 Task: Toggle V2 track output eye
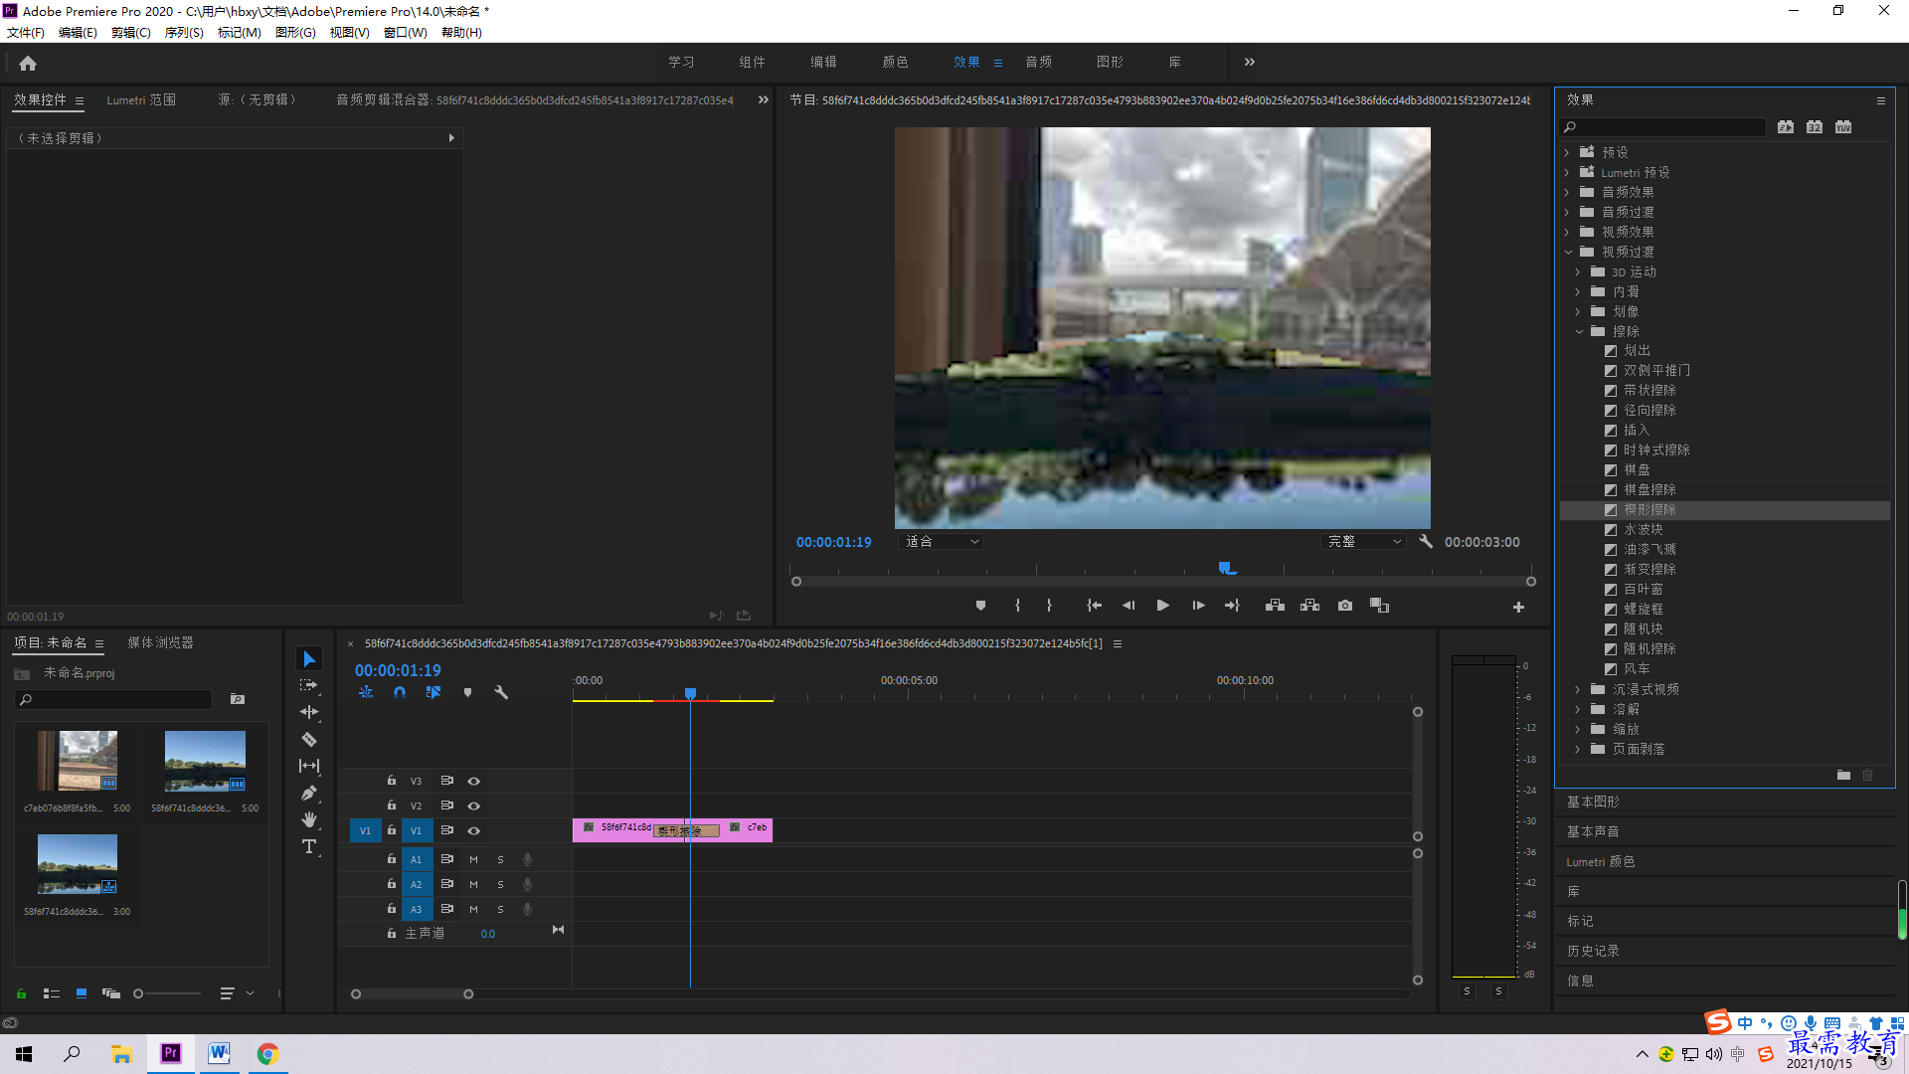pyautogui.click(x=473, y=805)
